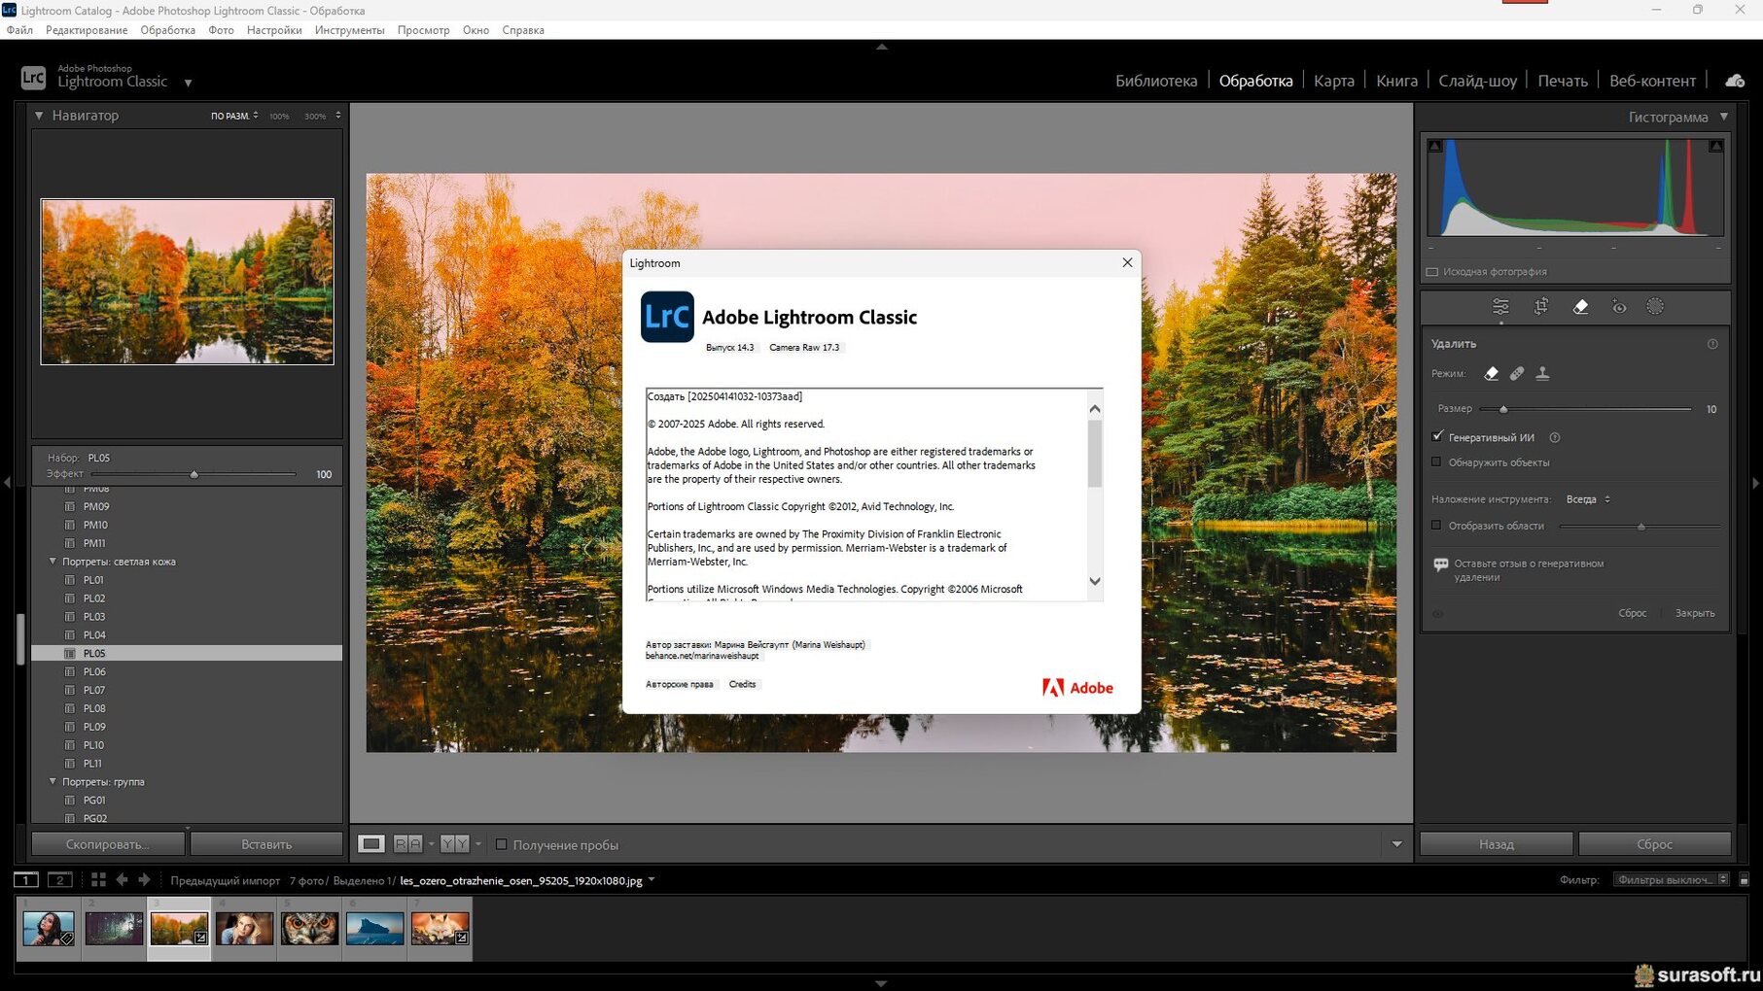This screenshot has width=1763, height=991.
Task: Click Сброс button at bottom right
Action: pos(1654,844)
